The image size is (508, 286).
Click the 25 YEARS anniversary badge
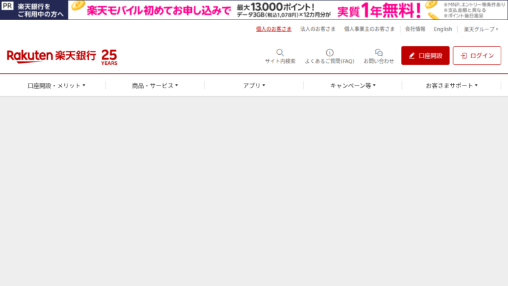[x=109, y=57]
